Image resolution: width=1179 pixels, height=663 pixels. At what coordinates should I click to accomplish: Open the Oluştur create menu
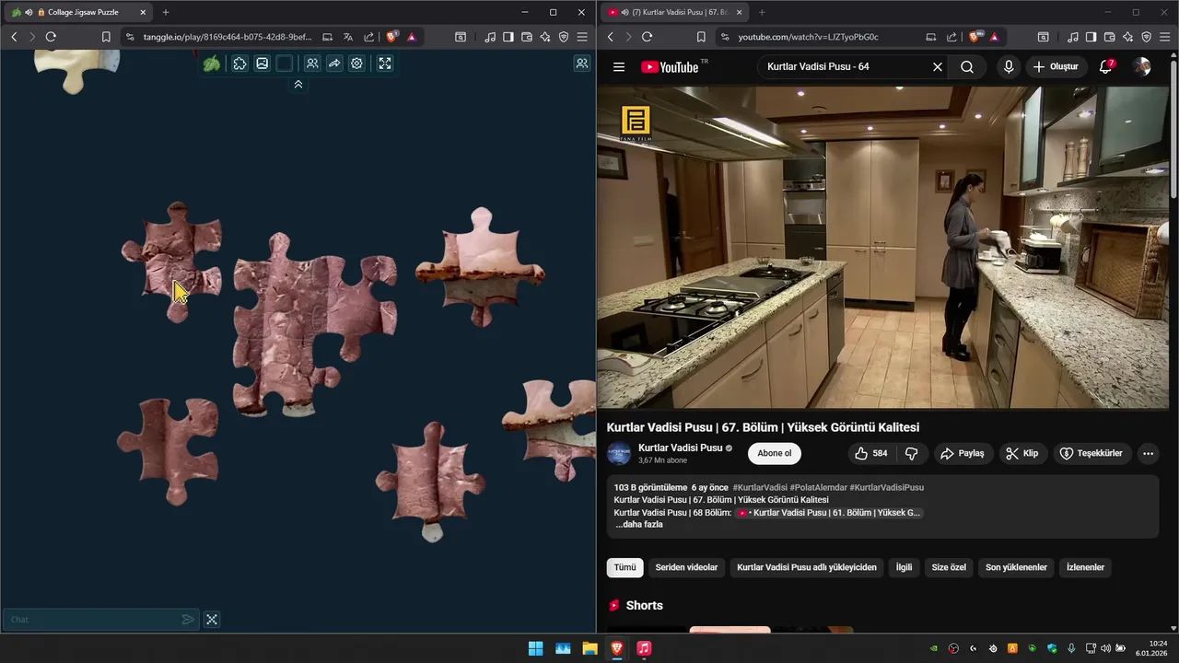1056,66
